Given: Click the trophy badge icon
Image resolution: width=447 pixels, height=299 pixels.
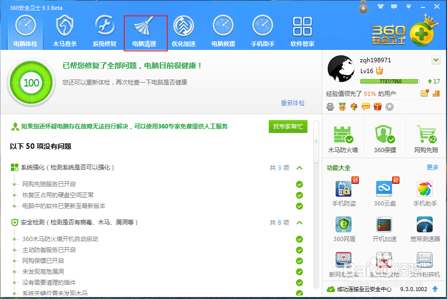Looking at the screenshot, I should pos(354,107).
